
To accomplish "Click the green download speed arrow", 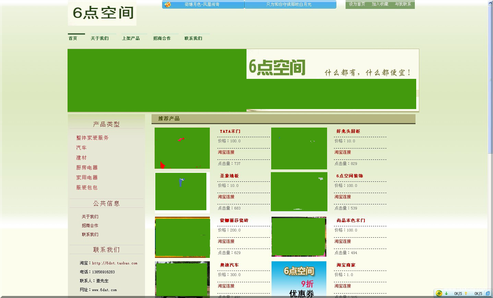I will tap(446, 294).
